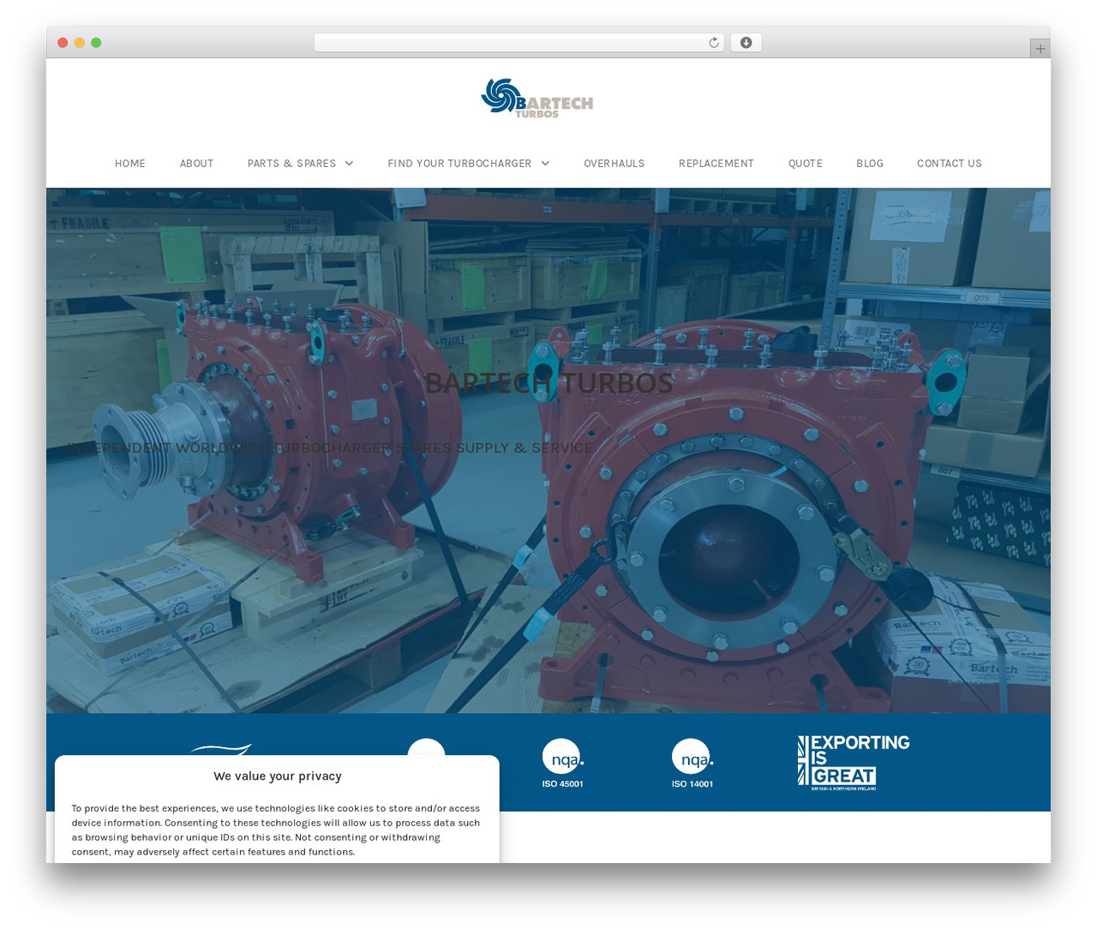Click the hero tagline about spares supply
Screen dimensions: 1097x929
pyautogui.click(x=330, y=447)
